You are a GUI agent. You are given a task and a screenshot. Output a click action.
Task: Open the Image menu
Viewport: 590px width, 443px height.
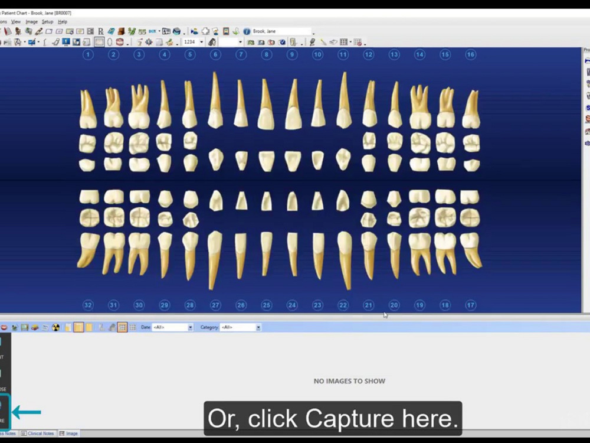pyautogui.click(x=32, y=22)
